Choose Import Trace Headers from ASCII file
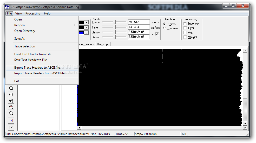 [x=42, y=73]
